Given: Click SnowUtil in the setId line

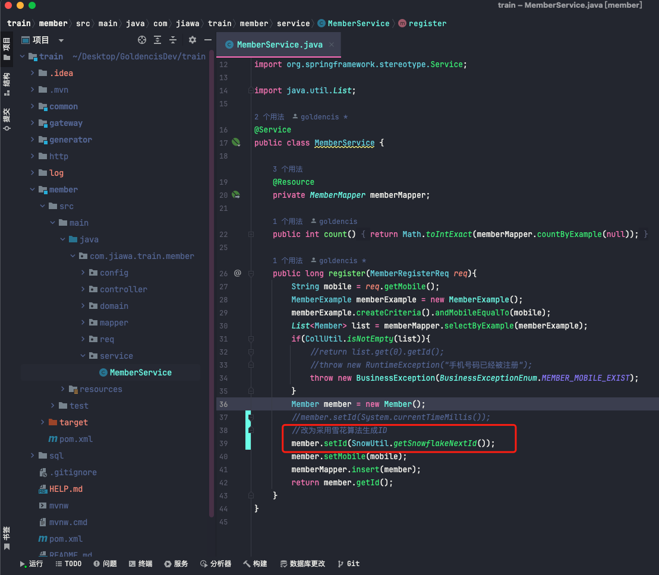Looking at the screenshot, I should [370, 443].
